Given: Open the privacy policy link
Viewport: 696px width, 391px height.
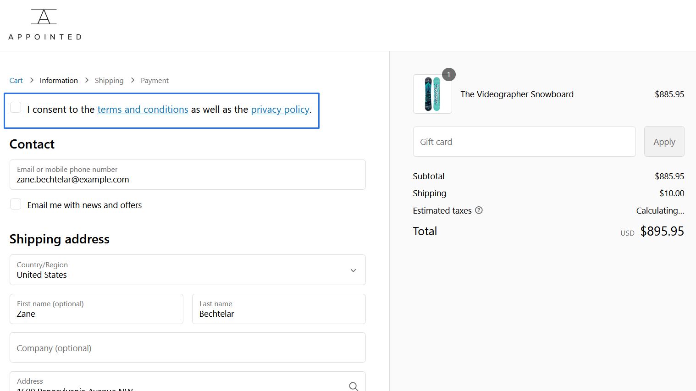Looking at the screenshot, I should [280, 109].
